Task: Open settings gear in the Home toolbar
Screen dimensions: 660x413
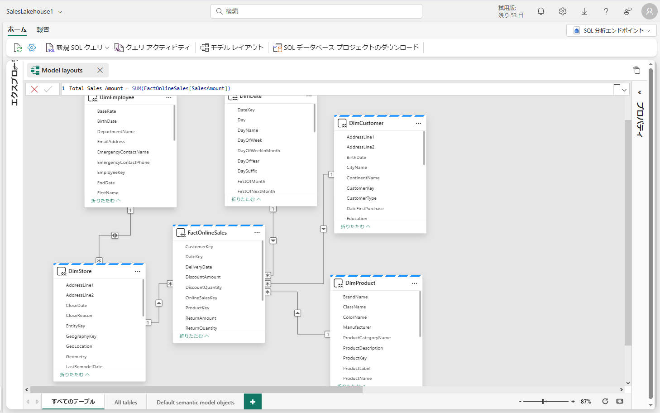Action: coord(32,48)
